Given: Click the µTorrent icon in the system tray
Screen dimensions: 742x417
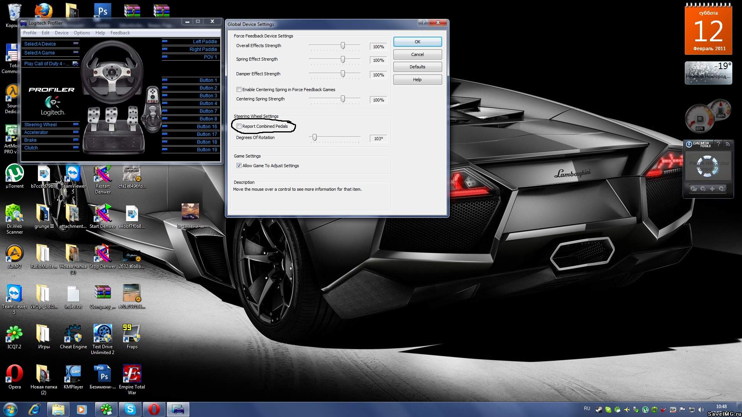Looking at the screenshot, I should [x=645, y=410].
